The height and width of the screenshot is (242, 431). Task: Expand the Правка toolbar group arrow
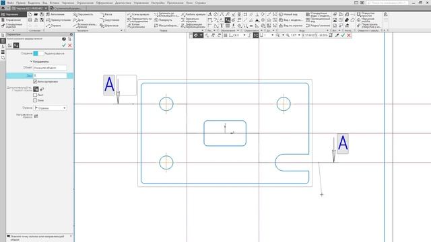pos(203,30)
